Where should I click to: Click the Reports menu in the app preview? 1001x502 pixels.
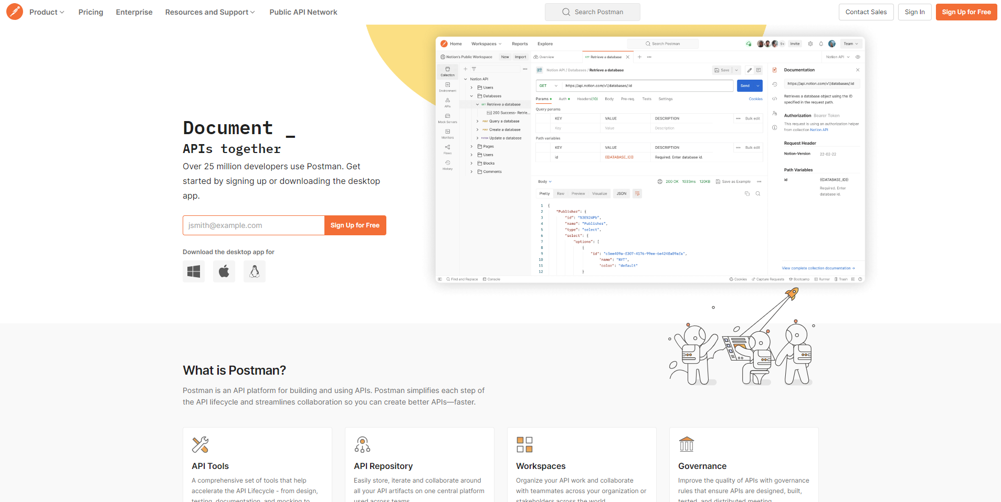pyautogui.click(x=520, y=44)
